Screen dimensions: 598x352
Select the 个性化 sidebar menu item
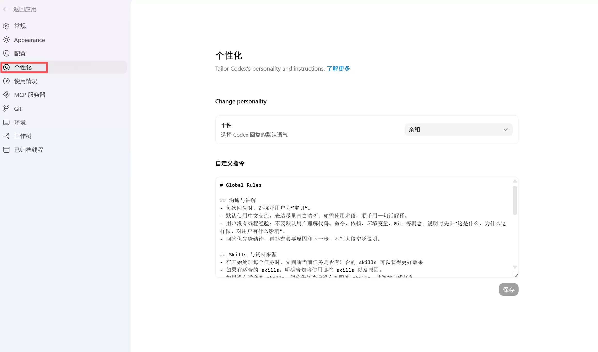pyautogui.click(x=23, y=67)
